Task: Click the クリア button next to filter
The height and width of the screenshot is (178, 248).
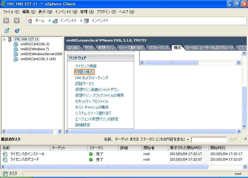Action: [233, 140]
